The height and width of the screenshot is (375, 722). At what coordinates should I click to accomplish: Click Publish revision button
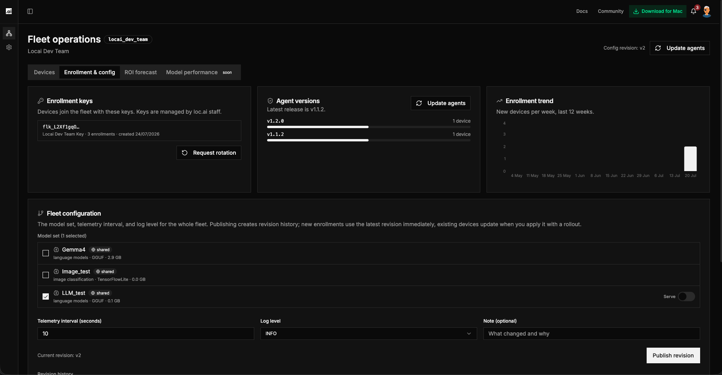pos(673,355)
